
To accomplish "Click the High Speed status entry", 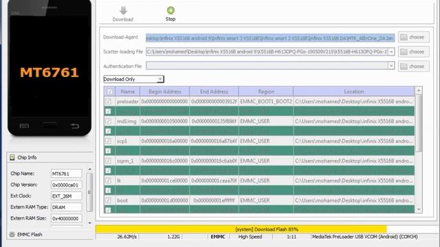I will tap(250, 237).
